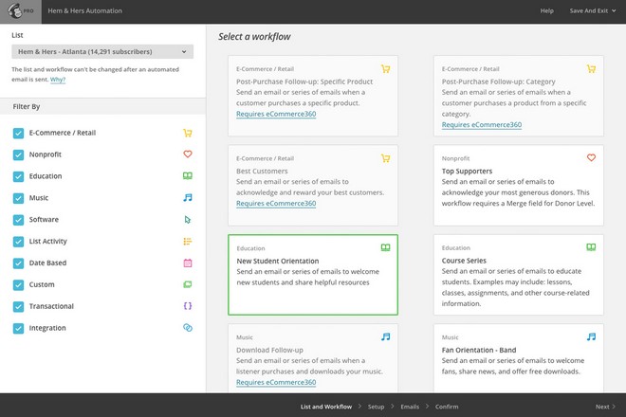The width and height of the screenshot is (626, 417).
Task: Select the New Student Orientation workflow
Action: pos(312,274)
